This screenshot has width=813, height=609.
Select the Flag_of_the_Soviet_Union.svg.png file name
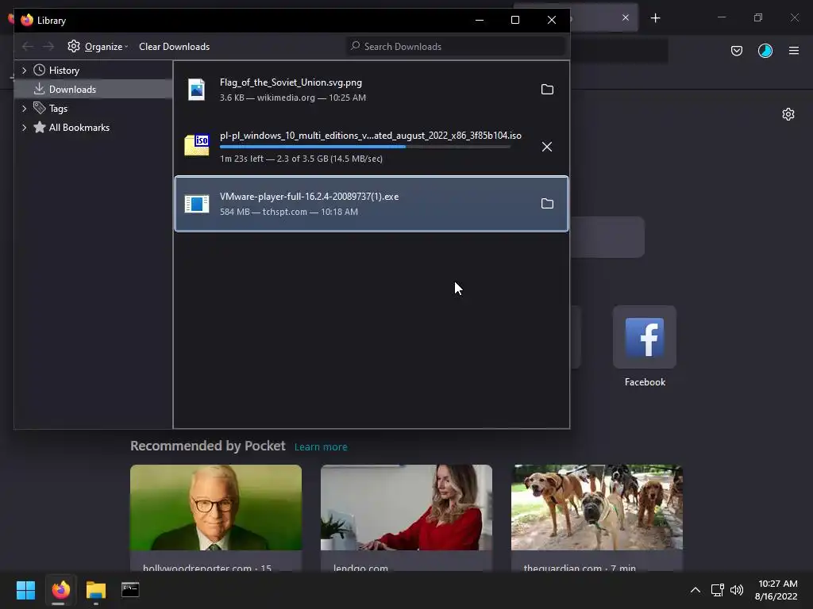point(291,82)
